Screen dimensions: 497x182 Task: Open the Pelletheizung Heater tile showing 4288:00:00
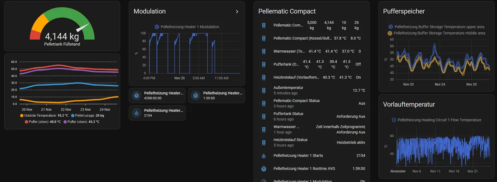click(x=157, y=95)
